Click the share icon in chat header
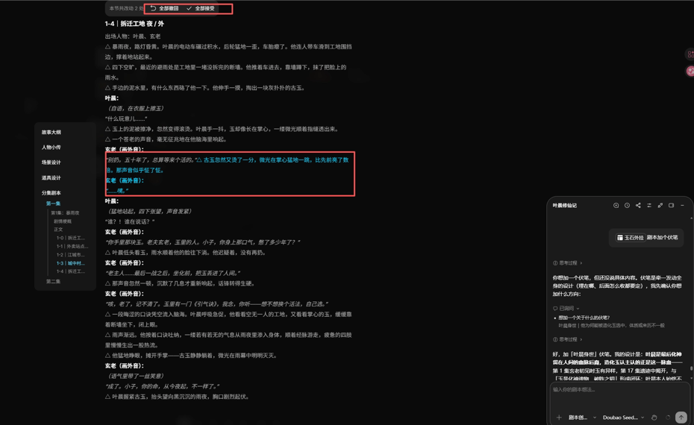694x425 pixels. pyautogui.click(x=638, y=205)
